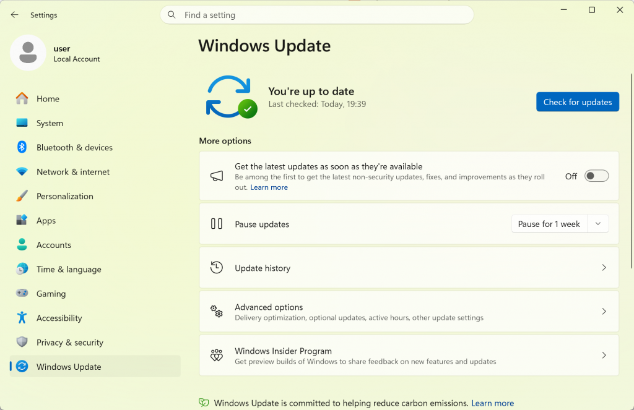The height and width of the screenshot is (410, 634).
Task: Click the Time & language globe icon
Action: tap(22, 269)
